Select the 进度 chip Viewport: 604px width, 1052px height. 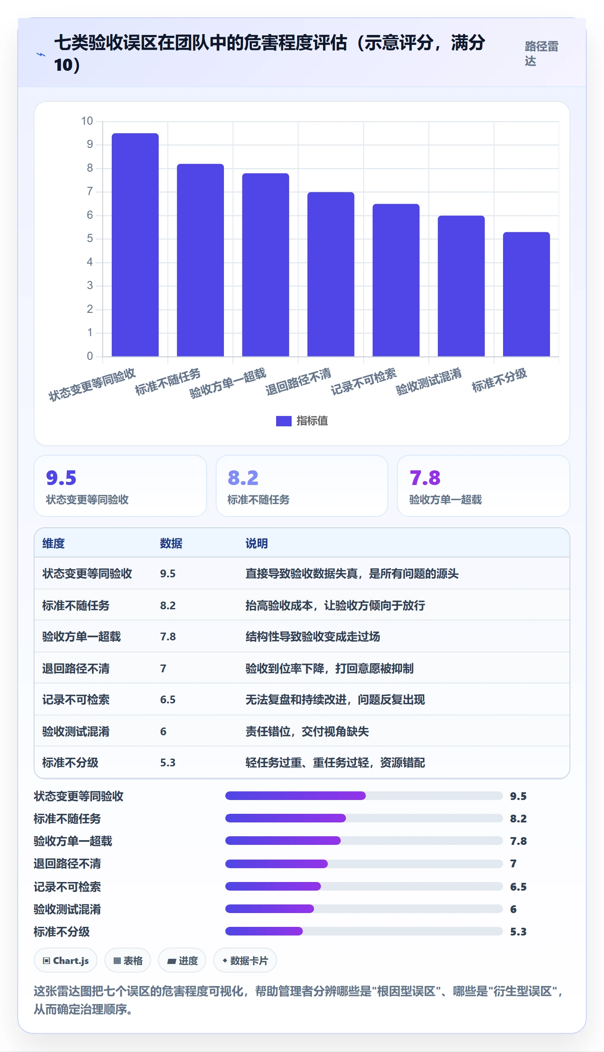[182, 961]
